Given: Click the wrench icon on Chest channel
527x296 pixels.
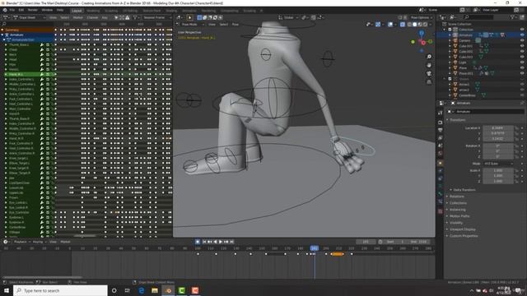Looking at the screenshot, I should 42,49.
